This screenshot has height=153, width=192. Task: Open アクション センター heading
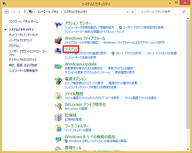[78, 23]
